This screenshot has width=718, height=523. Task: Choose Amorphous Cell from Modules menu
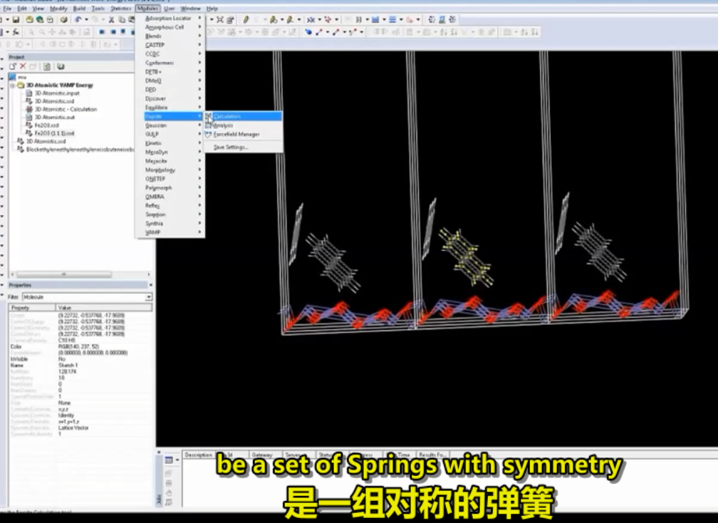point(170,27)
